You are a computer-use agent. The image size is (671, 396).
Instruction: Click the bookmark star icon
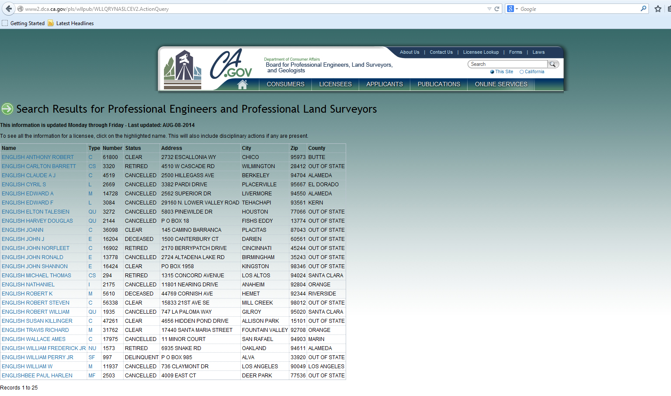click(658, 9)
